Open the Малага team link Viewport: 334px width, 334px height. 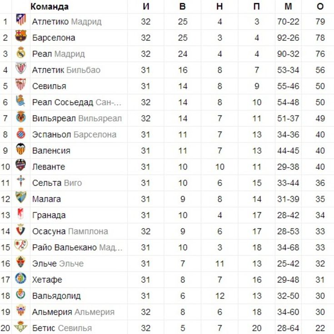[46, 199]
